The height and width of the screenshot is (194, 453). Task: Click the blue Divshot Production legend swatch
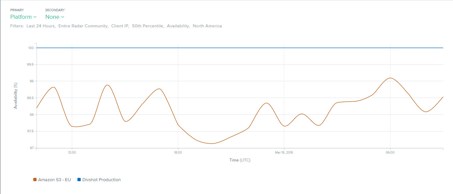click(x=79, y=180)
